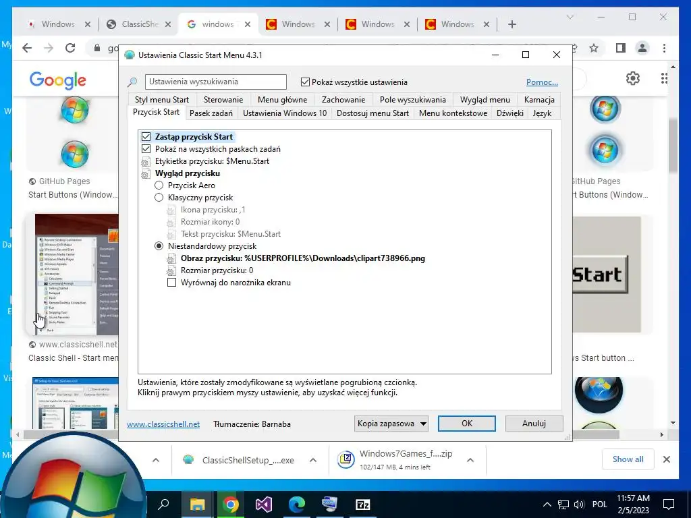Switch to Karnacja tab
Screen dimensions: 691x518
pyautogui.click(x=539, y=100)
